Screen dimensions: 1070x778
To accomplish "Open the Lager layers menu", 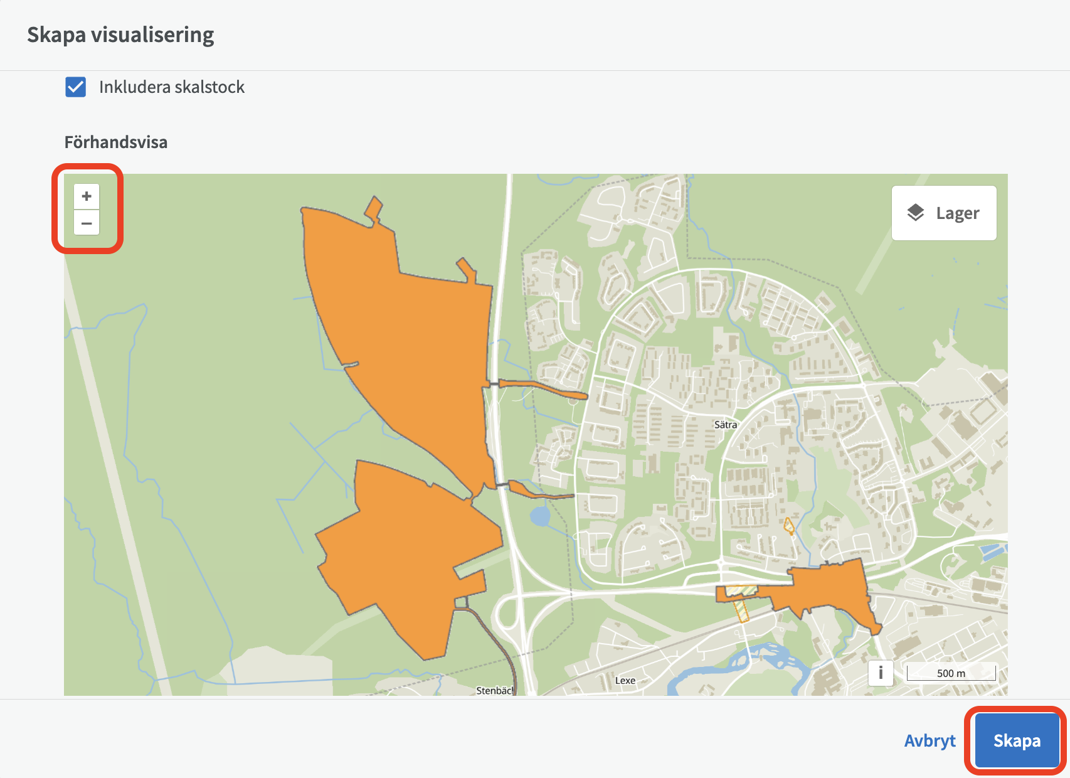I will tap(944, 213).
